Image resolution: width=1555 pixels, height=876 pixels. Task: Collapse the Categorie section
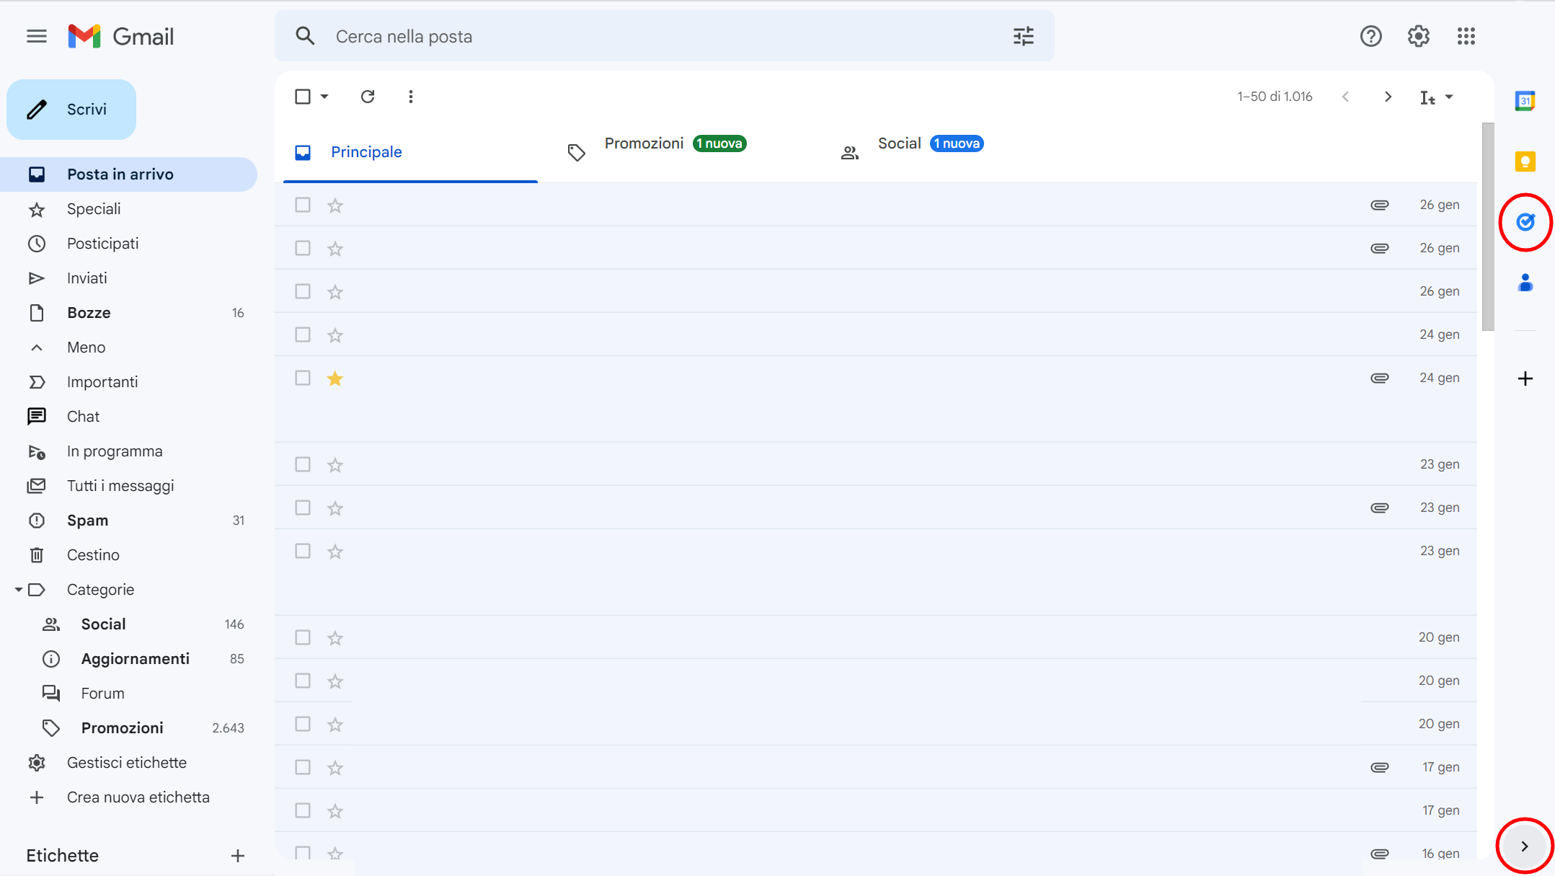point(19,589)
